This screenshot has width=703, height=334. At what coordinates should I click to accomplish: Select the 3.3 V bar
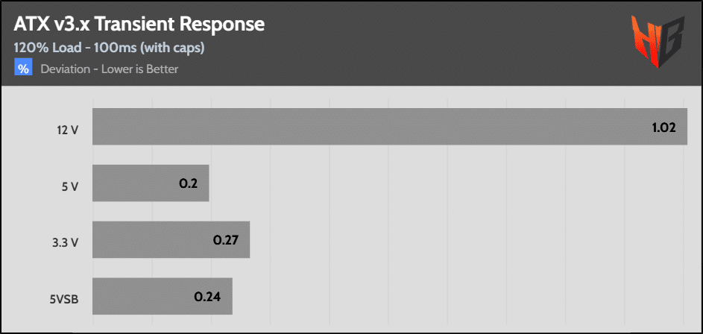[171, 239]
